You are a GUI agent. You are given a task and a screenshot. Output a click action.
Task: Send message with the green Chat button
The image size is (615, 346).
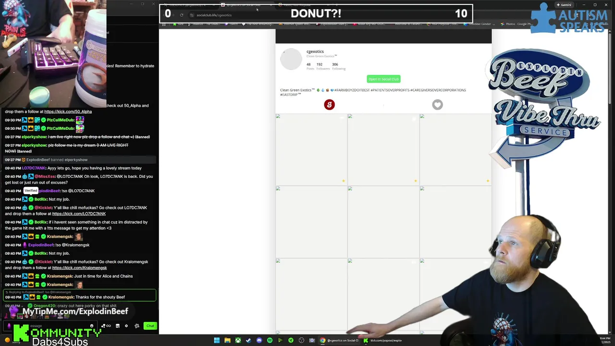pyautogui.click(x=150, y=326)
